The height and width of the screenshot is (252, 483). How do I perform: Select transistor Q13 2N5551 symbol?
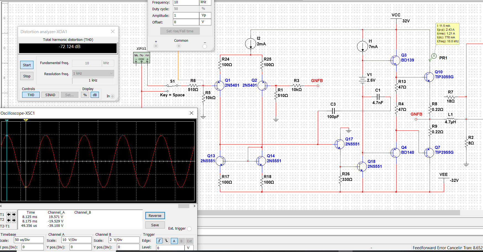[x=221, y=161]
